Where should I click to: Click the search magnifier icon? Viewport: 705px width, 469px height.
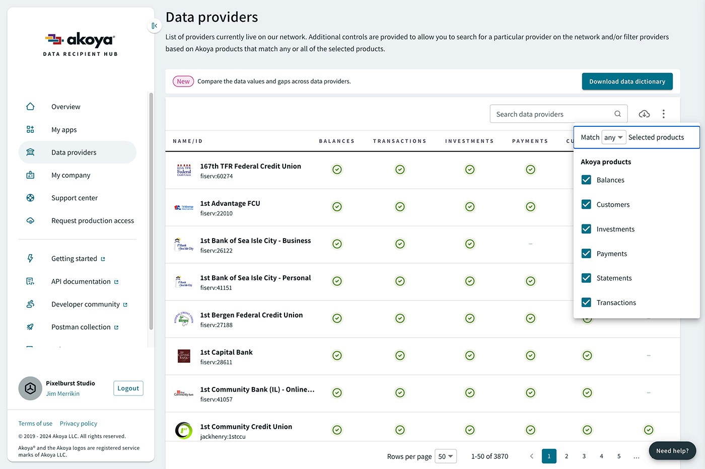click(617, 114)
